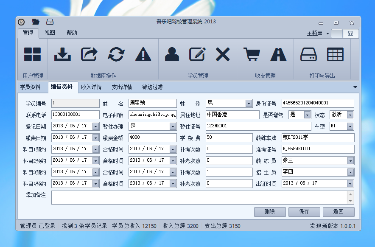The width and height of the screenshot is (375, 247).
Task: Open the 科目2 合格时间 date dropdown
Action: (x=173, y=161)
